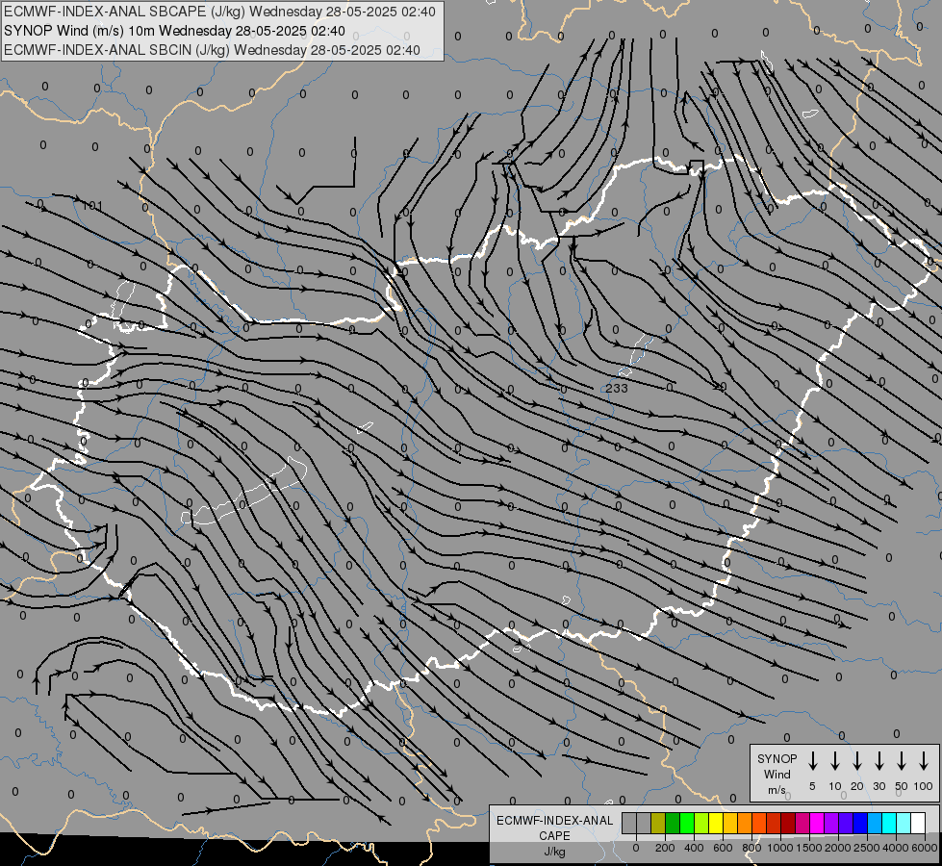Click the 1500 tick label on CAPE scale
942x866 pixels.
(x=809, y=848)
